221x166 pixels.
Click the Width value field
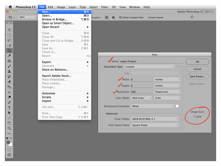(142, 79)
